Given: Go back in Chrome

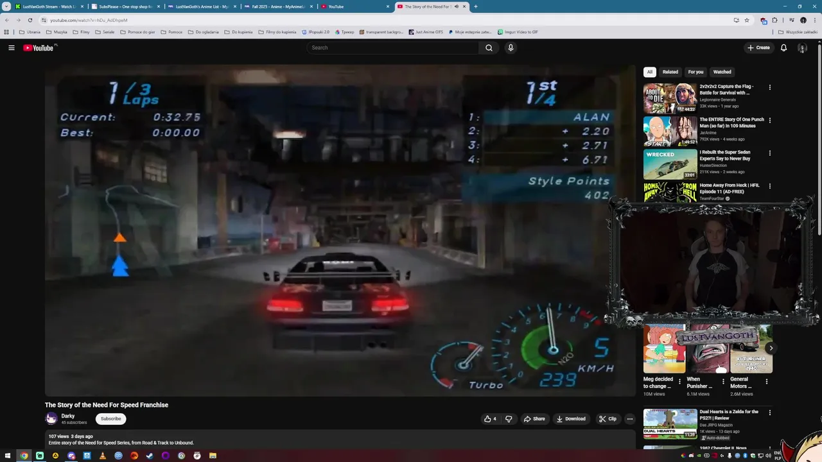Looking at the screenshot, I should (7, 20).
